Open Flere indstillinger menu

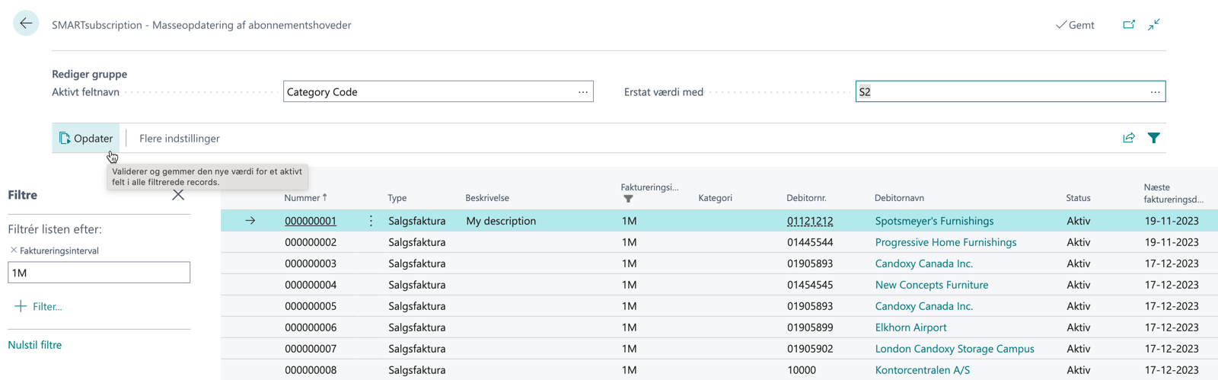click(x=179, y=138)
